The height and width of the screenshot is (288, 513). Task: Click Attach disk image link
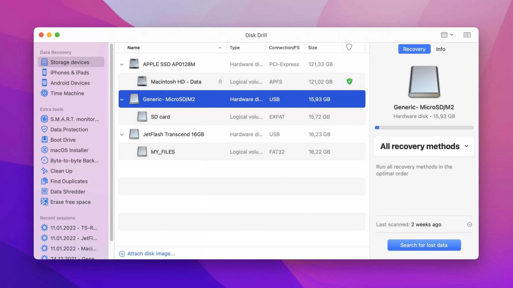(x=151, y=253)
